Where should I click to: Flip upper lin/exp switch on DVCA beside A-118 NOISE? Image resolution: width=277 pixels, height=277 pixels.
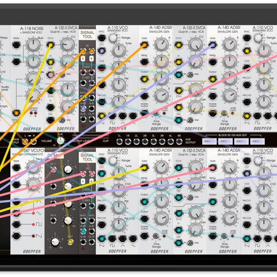coord(63,75)
